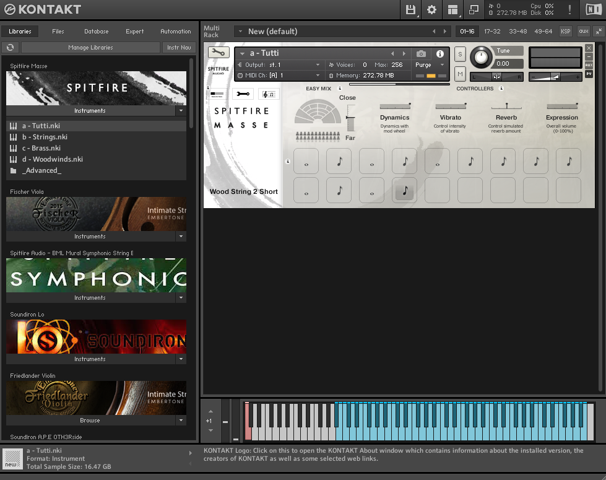Switch to the Expert tab
Viewport: 606px width, 480px height.
pos(134,32)
